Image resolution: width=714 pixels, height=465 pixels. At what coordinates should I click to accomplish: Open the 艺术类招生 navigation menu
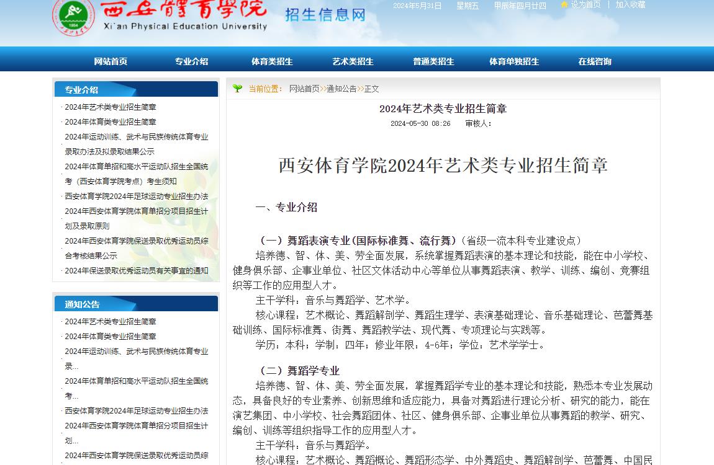(x=353, y=61)
